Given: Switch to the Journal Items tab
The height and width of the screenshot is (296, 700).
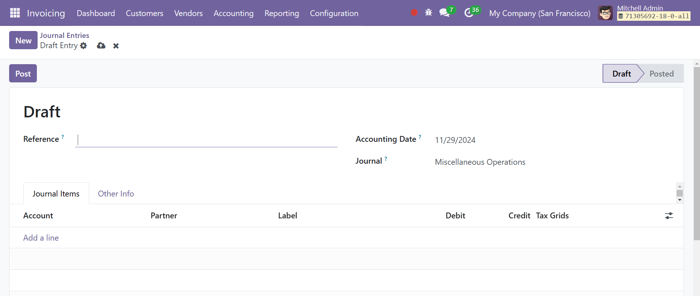Looking at the screenshot, I should (56, 194).
